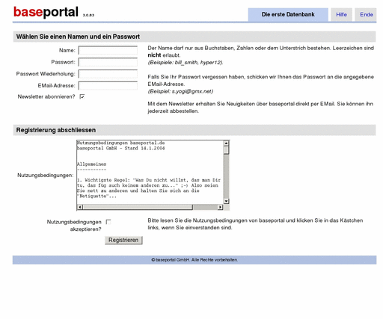Focus the Name input field
This screenshot has width=383, height=319.
(108, 50)
